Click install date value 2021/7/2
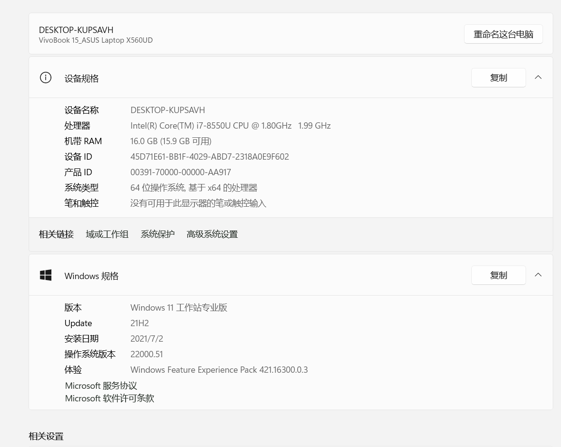561x447 pixels. click(147, 339)
